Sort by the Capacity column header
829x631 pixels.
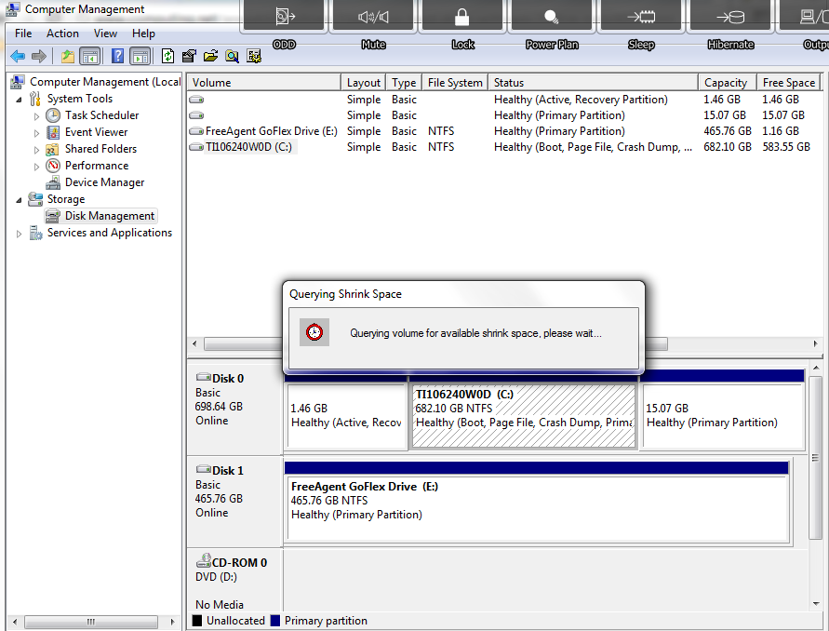728,83
